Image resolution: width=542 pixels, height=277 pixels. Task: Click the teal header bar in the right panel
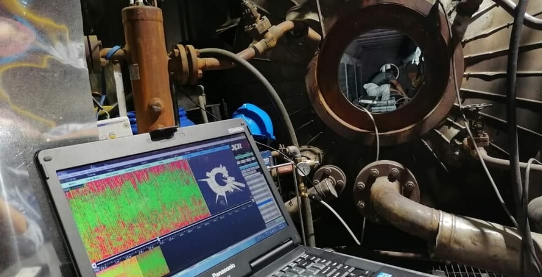(244, 156)
